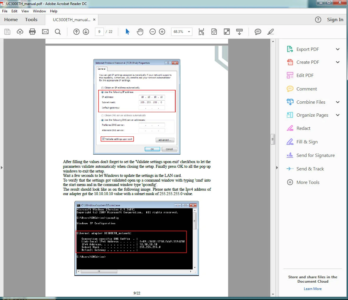
Task: Click the scrollbar up arrow
Action: coord(273,41)
